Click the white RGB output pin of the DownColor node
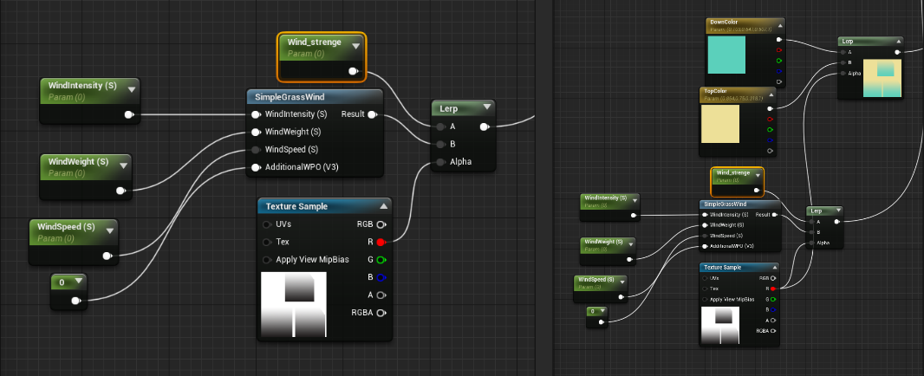Screen dimensions: 924x376 tap(779, 40)
